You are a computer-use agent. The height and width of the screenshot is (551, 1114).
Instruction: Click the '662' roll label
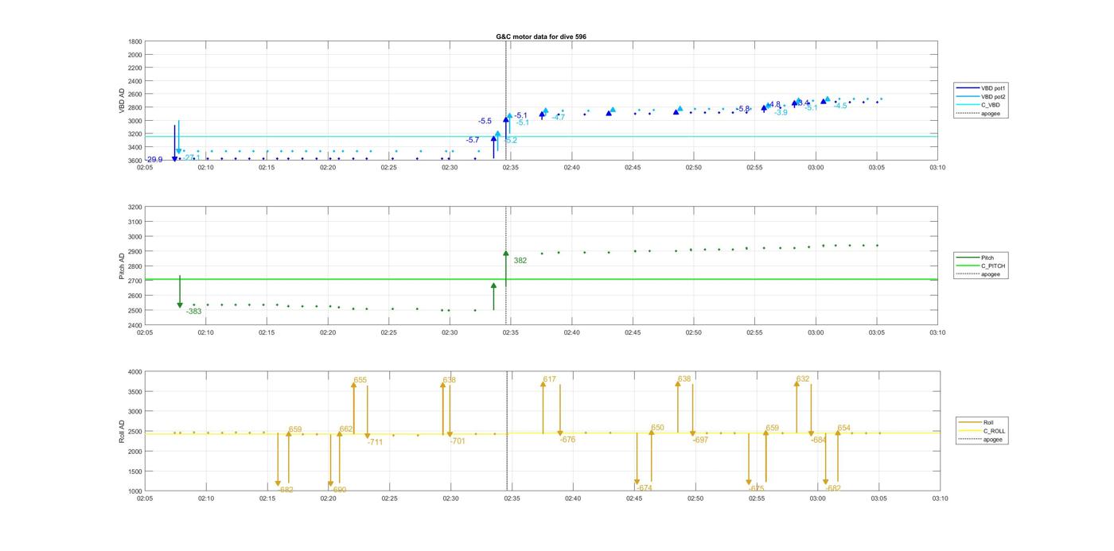click(x=346, y=429)
